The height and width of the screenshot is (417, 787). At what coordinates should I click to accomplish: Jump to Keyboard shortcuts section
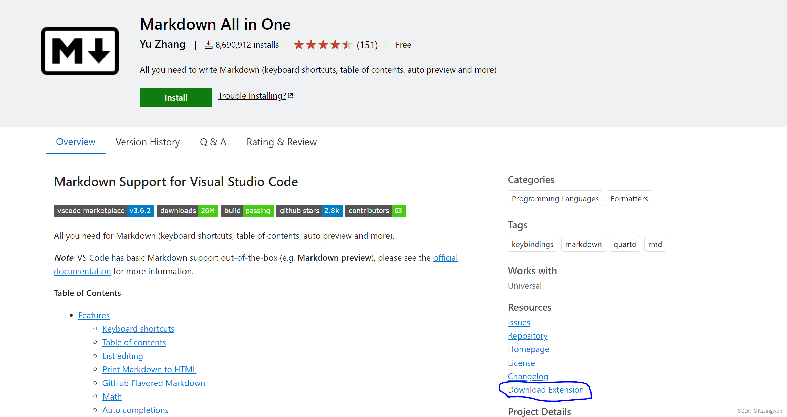(x=138, y=329)
